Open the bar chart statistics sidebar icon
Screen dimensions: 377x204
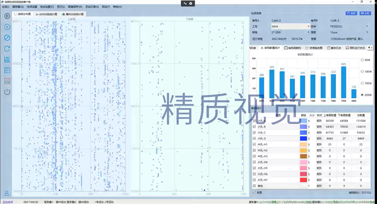point(7,59)
